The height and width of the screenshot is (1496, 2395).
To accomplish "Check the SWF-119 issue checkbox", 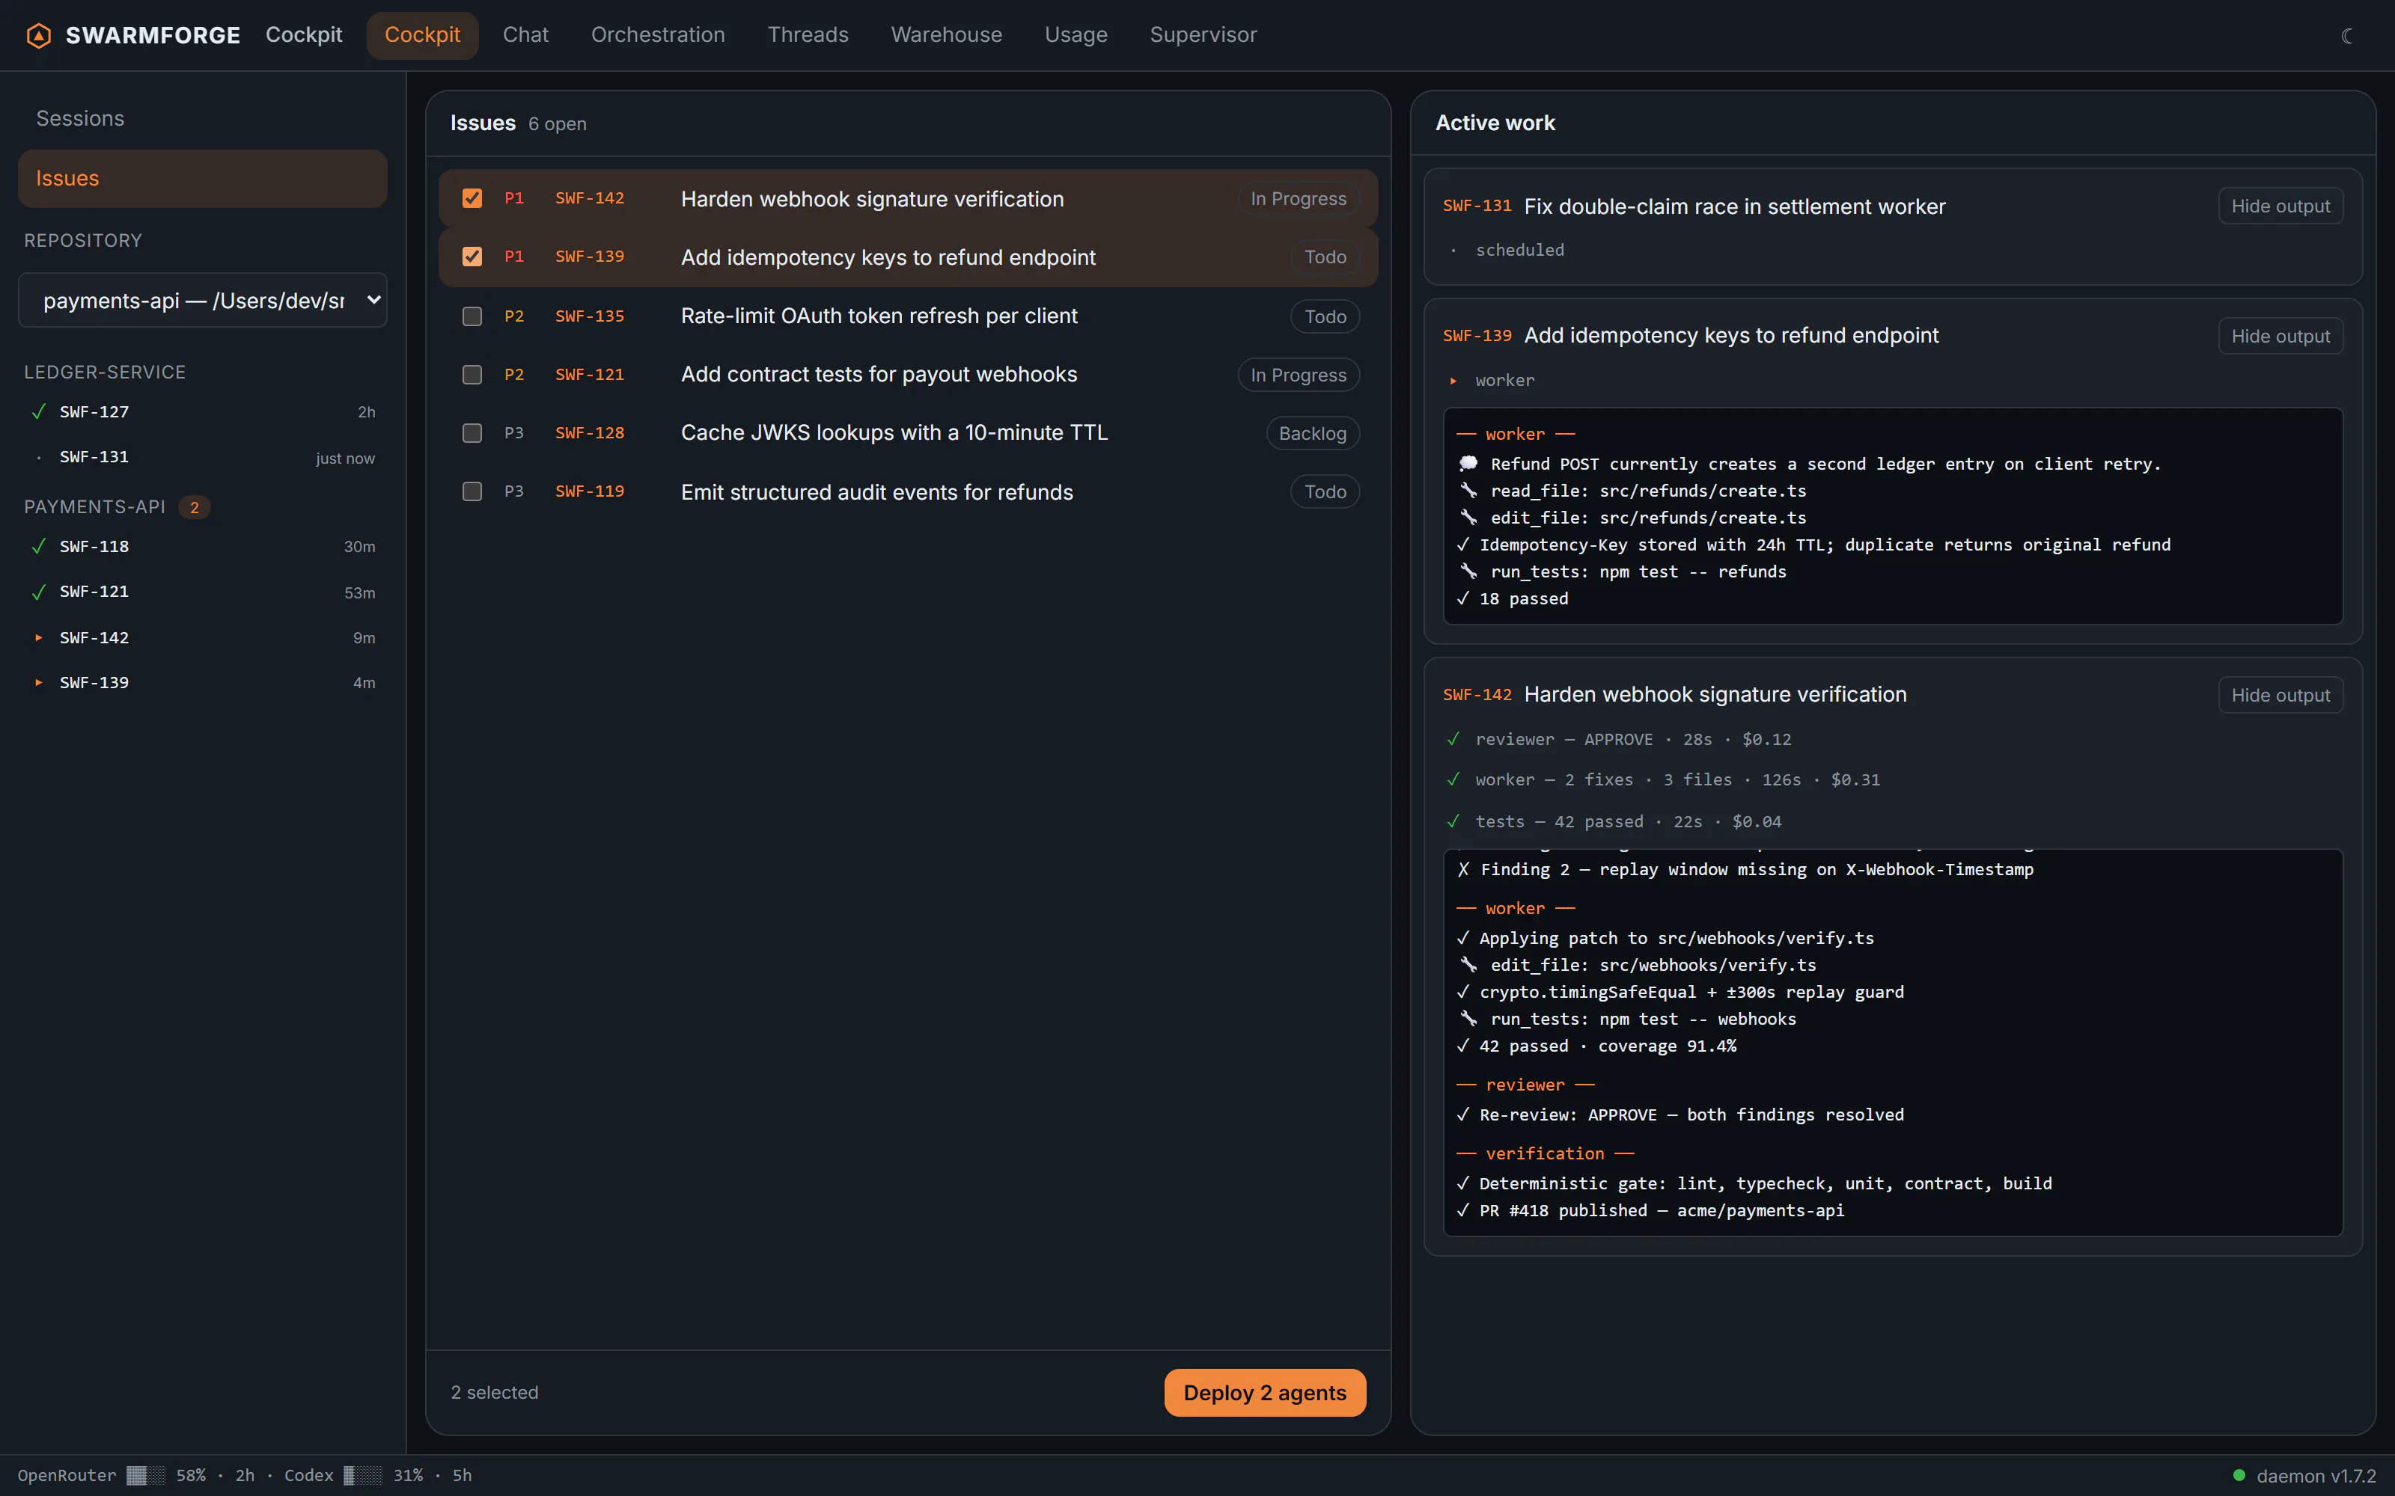I will [472, 491].
